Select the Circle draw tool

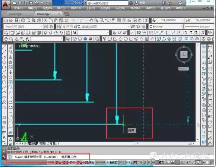pyautogui.click(x=4, y=77)
